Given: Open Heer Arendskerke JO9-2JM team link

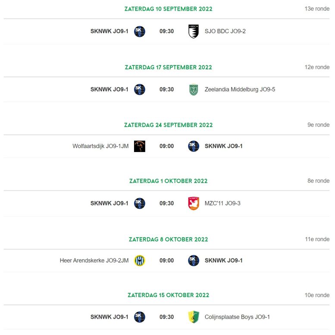Looking at the screenshot, I should click(94, 261).
